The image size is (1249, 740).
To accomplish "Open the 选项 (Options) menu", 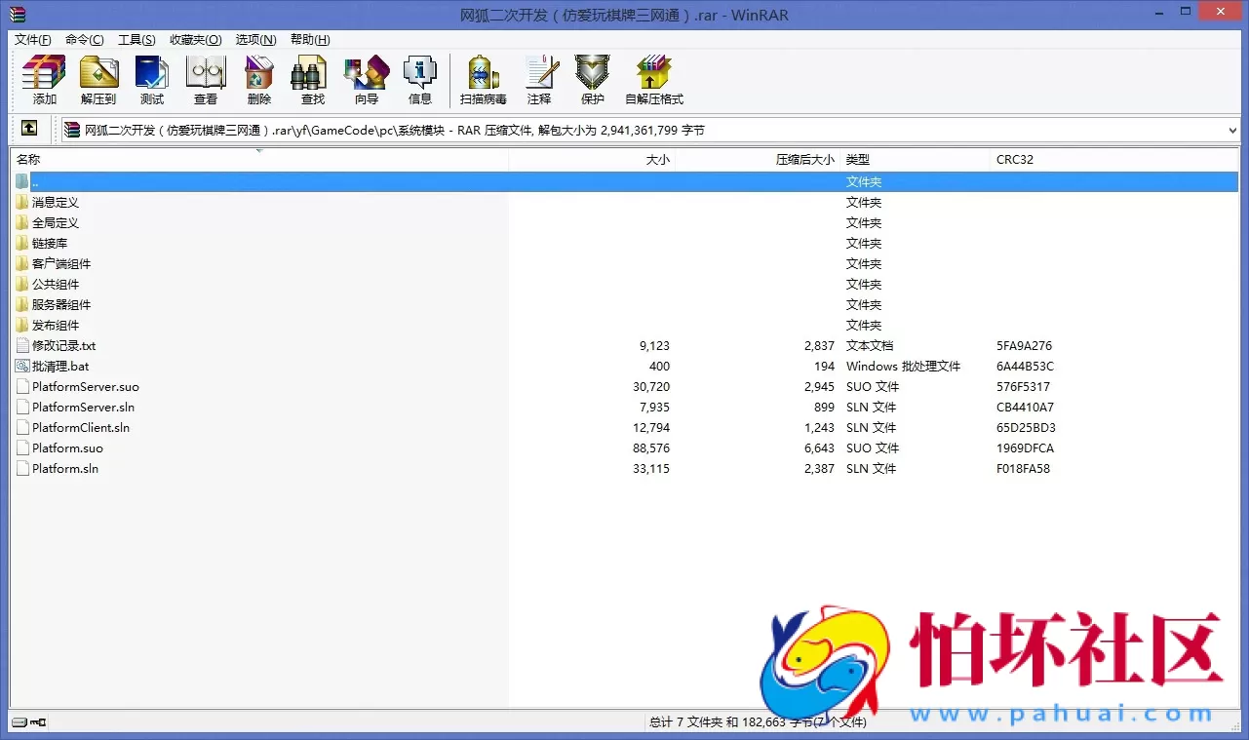I will coord(254,39).
